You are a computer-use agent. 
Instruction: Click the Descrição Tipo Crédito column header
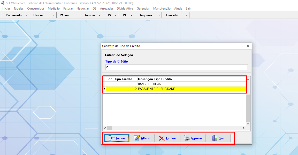click(155, 79)
